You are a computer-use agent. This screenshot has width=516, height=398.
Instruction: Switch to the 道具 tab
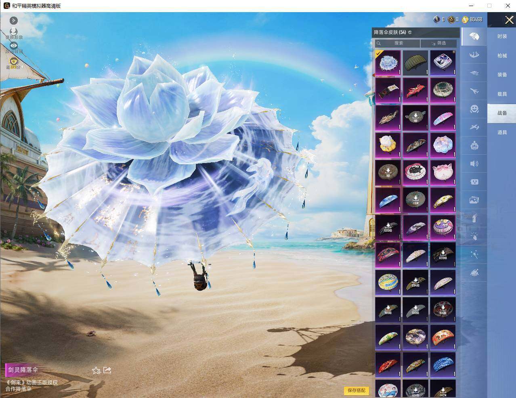(502, 132)
